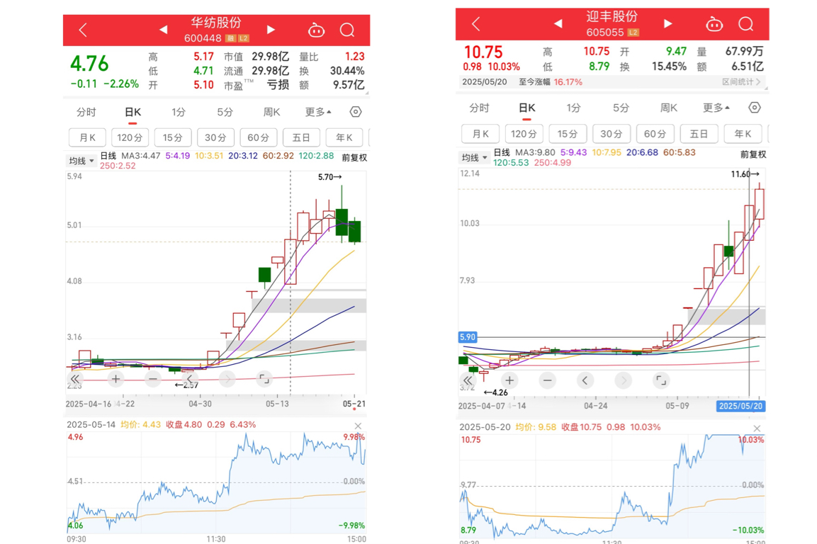Tap 市值 29.98亿 in 华纺股份 quote
The height and width of the screenshot is (544, 817).
[257, 56]
